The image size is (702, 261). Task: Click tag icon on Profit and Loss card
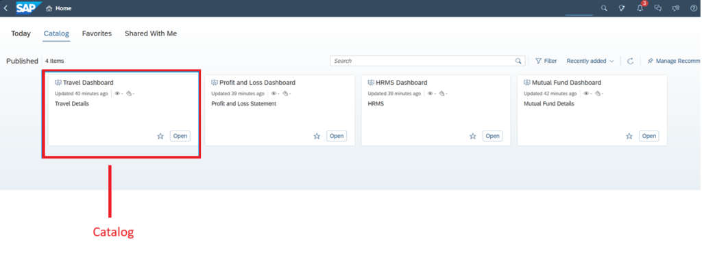pyautogui.click(x=285, y=94)
